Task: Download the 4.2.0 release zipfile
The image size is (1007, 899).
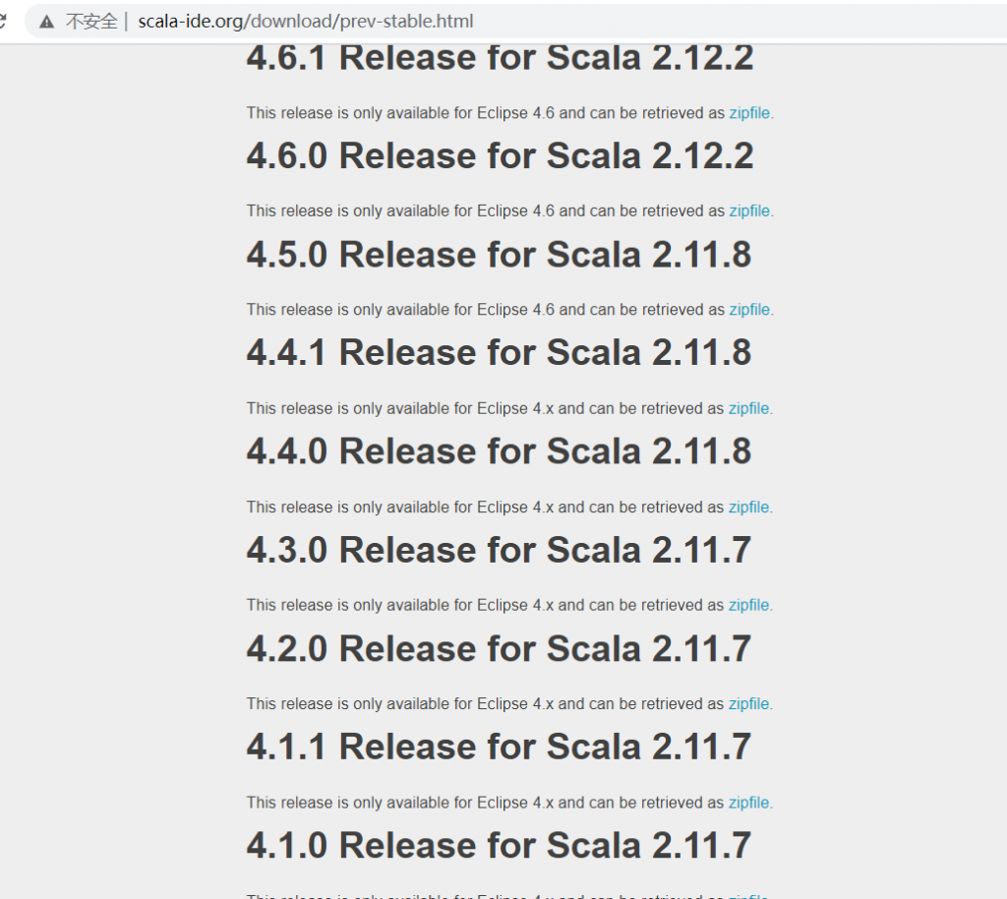Action: 748,704
